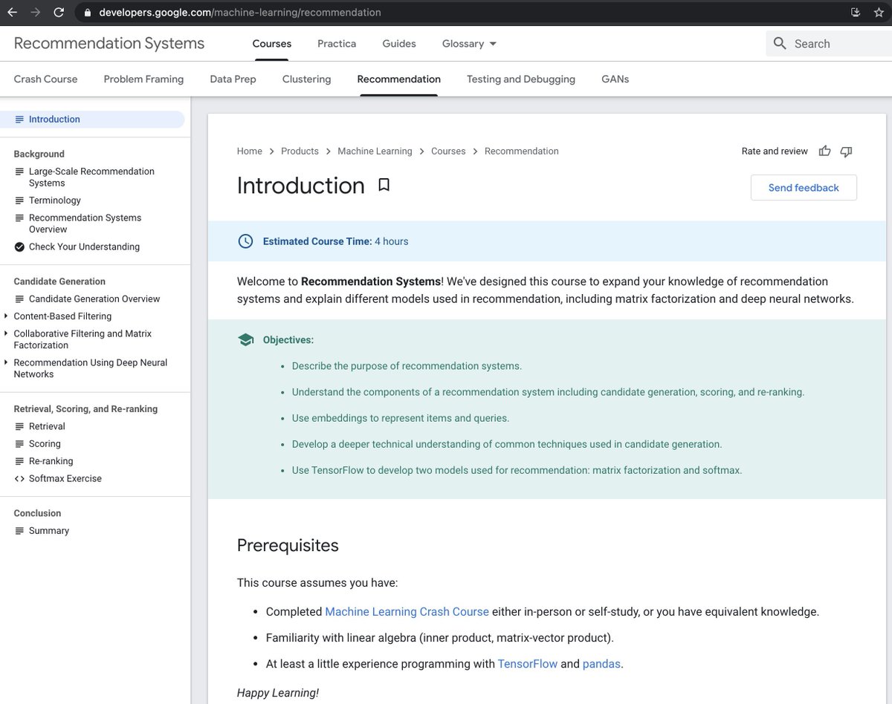Click the graduation cap Objectives icon
The width and height of the screenshot is (892, 704).
[245, 340]
